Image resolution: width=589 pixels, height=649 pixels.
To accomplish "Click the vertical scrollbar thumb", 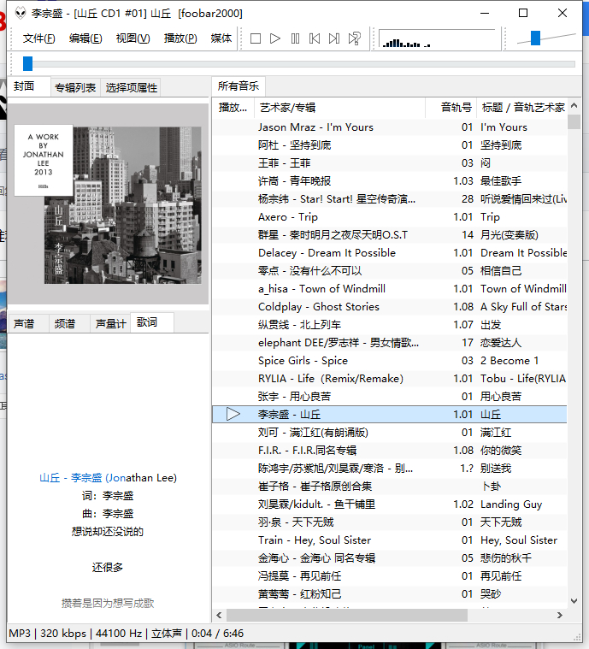I will coord(574,121).
